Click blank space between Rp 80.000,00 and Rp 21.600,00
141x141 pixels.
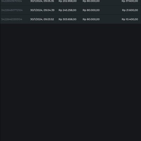click(x=111, y=10)
